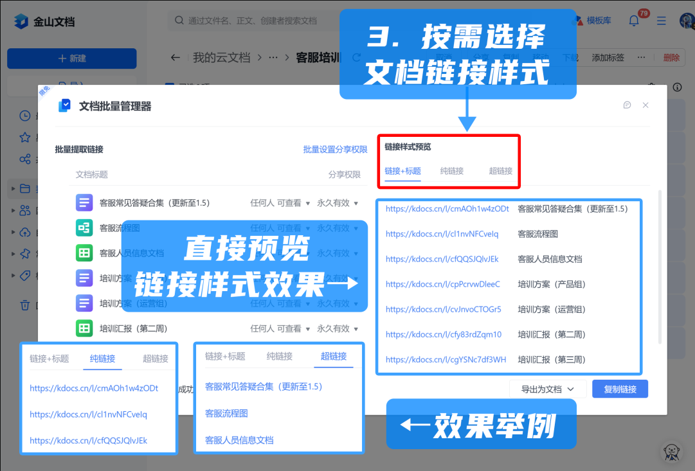
Task: Switch to the 超链接 tab in 链接样式预览
Action: click(500, 171)
